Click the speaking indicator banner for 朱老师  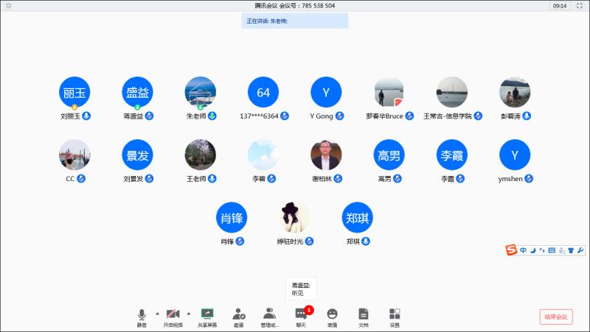(x=294, y=21)
